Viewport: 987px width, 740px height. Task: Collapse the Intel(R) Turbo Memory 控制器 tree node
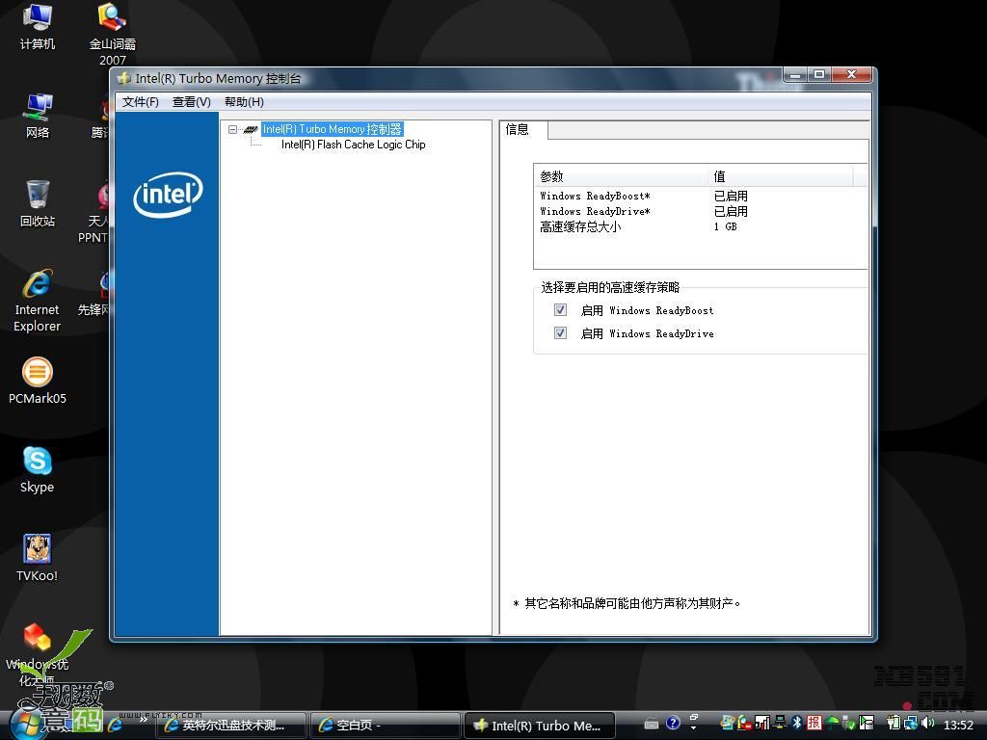232,129
